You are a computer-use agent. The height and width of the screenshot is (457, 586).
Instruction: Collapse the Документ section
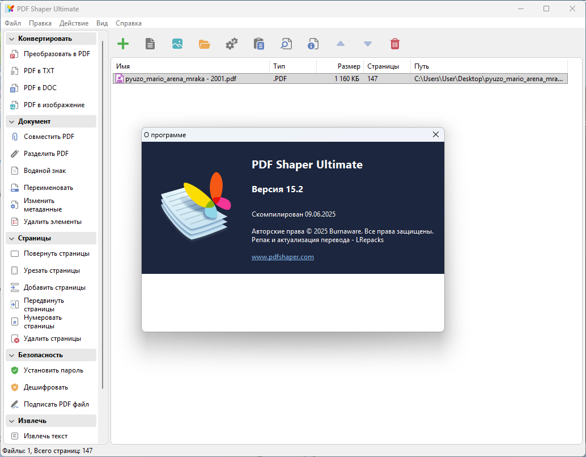click(x=11, y=121)
